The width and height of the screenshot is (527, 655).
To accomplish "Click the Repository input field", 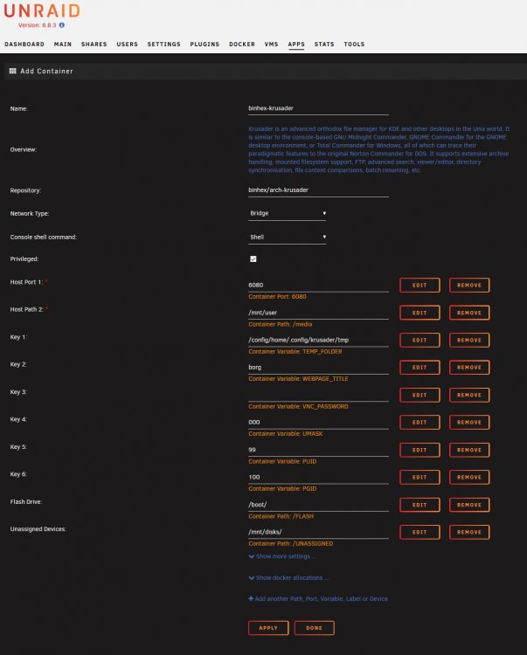I will pyautogui.click(x=318, y=190).
